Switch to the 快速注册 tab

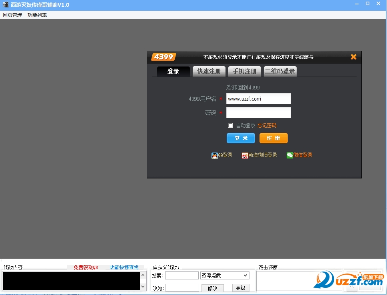209,71
